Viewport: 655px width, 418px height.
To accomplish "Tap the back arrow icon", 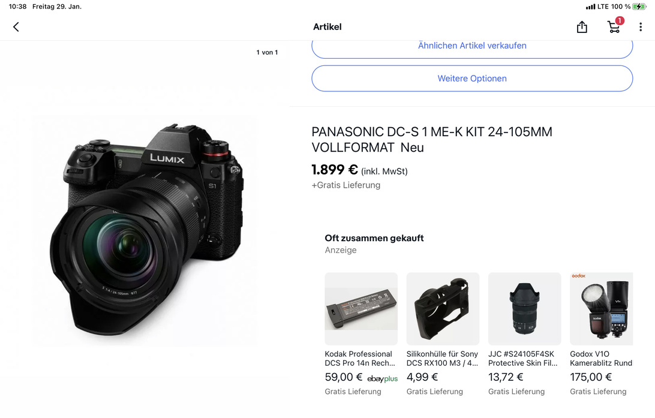I will click(16, 27).
